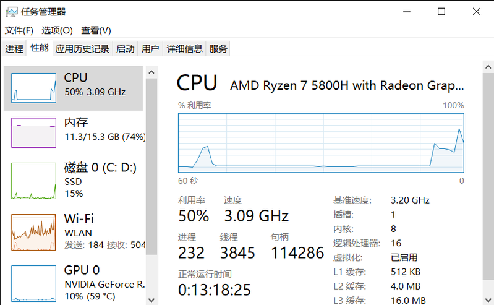
Task: Open the memory (内存) performance graph
Action: pyautogui.click(x=34, y=133)
